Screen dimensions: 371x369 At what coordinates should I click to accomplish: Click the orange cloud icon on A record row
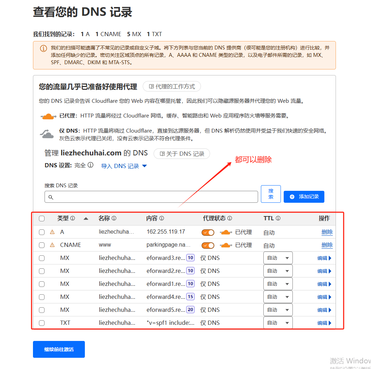pos(226,232)
